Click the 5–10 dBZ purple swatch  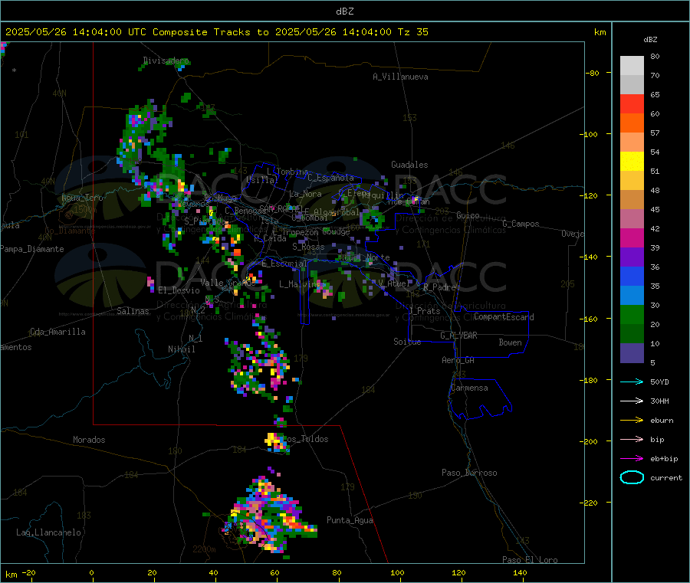pos(632,353)
